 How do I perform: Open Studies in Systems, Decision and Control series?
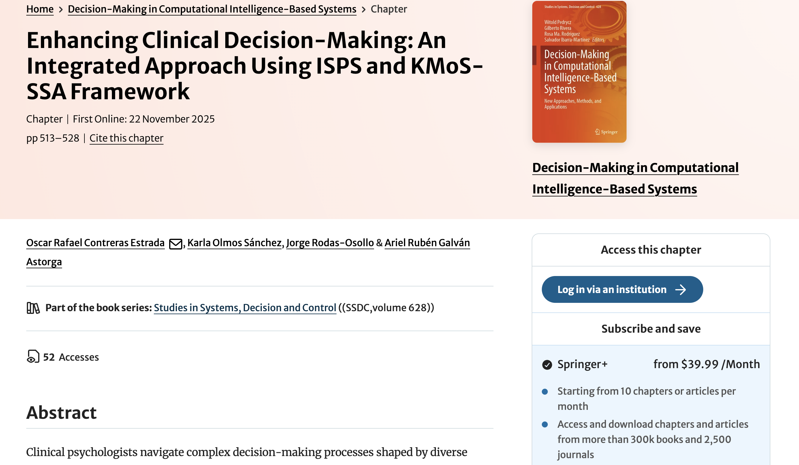tap(245, 308)
